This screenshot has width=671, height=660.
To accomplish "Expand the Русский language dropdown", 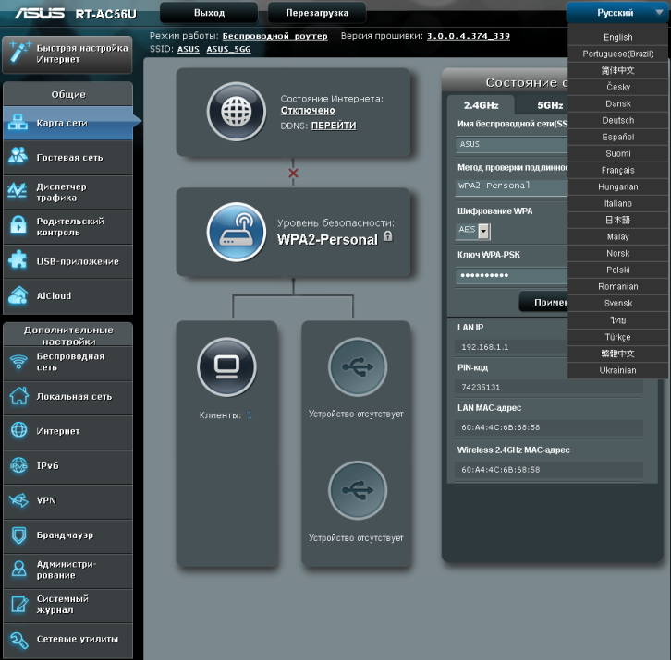I will 617,14.
